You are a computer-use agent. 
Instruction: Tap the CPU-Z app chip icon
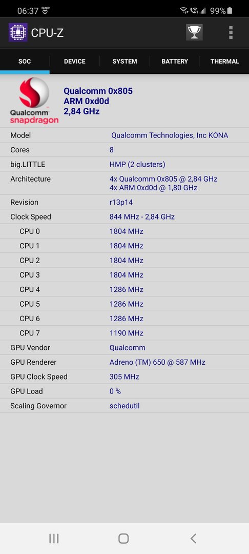pyautogui.click(x=18, y=32)
